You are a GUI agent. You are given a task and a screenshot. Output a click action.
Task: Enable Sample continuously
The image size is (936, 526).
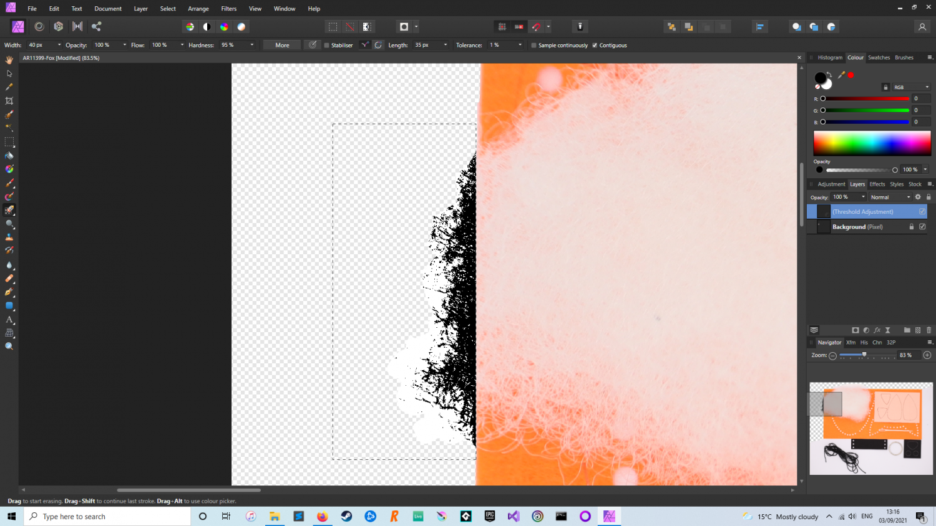[x=534, y=45]
